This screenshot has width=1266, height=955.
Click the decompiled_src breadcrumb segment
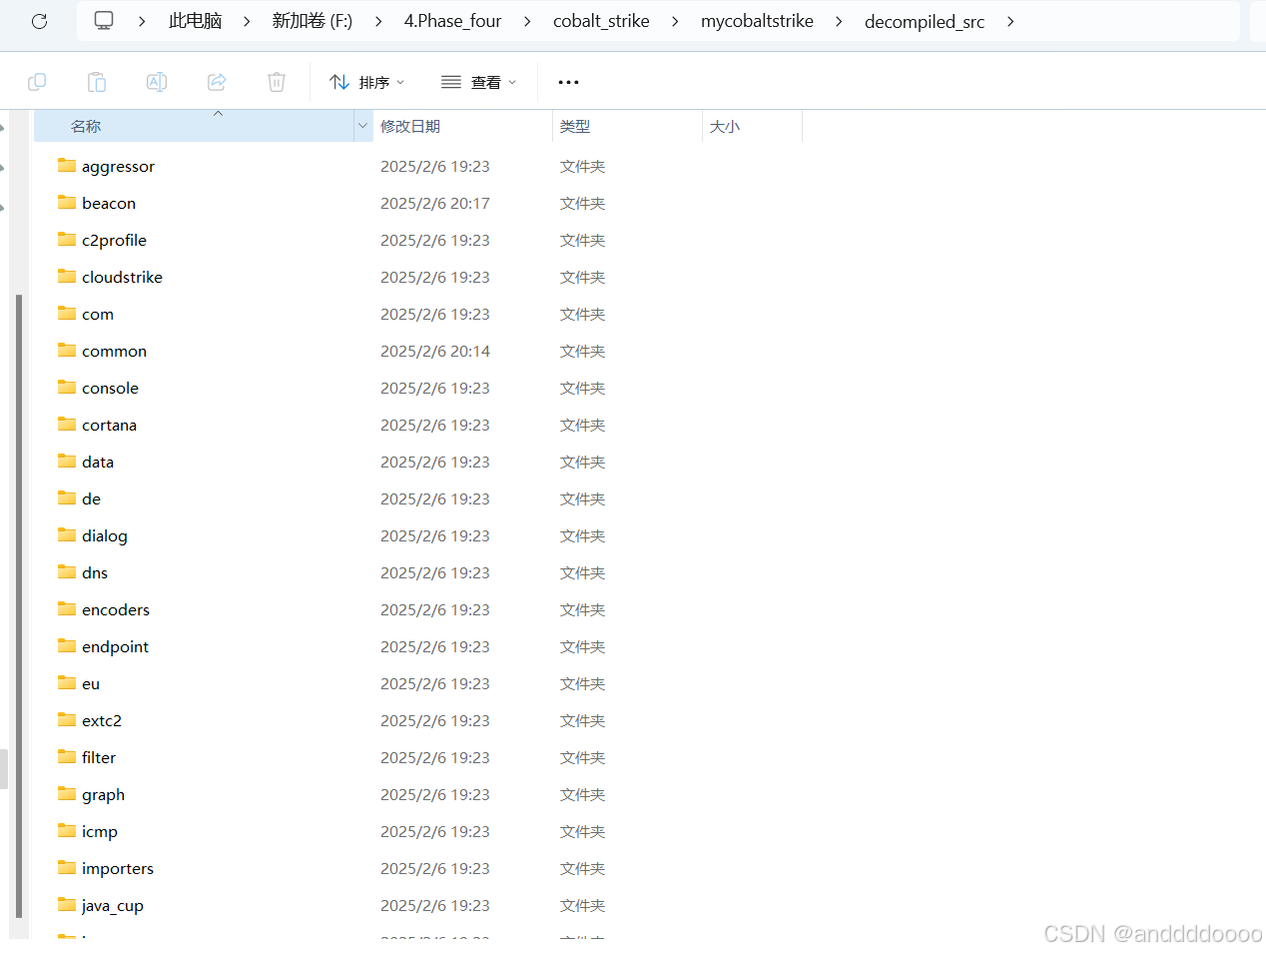pyautogui.click(x=925, y=21)
